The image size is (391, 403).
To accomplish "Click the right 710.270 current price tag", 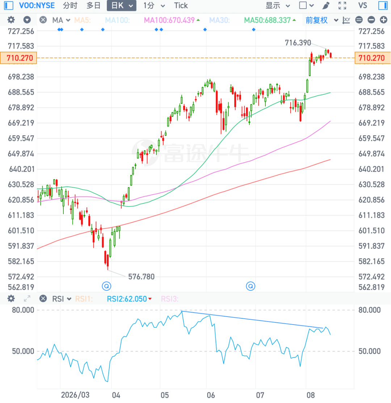I will point(373,58).
